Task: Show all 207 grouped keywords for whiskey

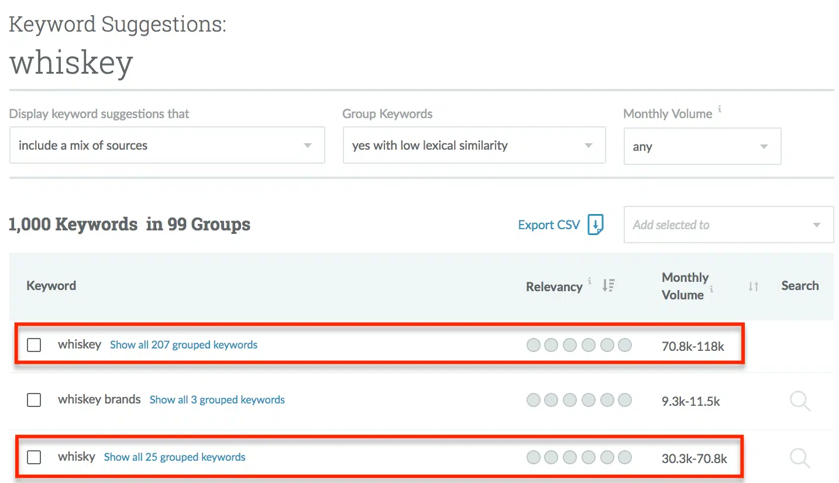Action: click(x=184, y=345)
